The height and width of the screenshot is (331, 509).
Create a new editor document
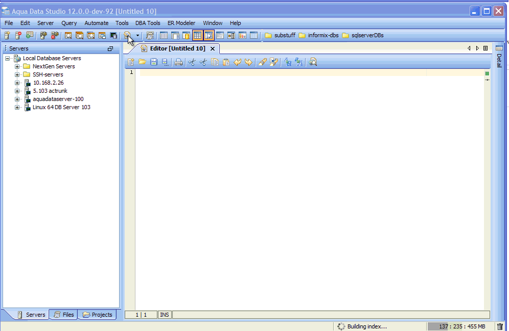click(131, 62)
